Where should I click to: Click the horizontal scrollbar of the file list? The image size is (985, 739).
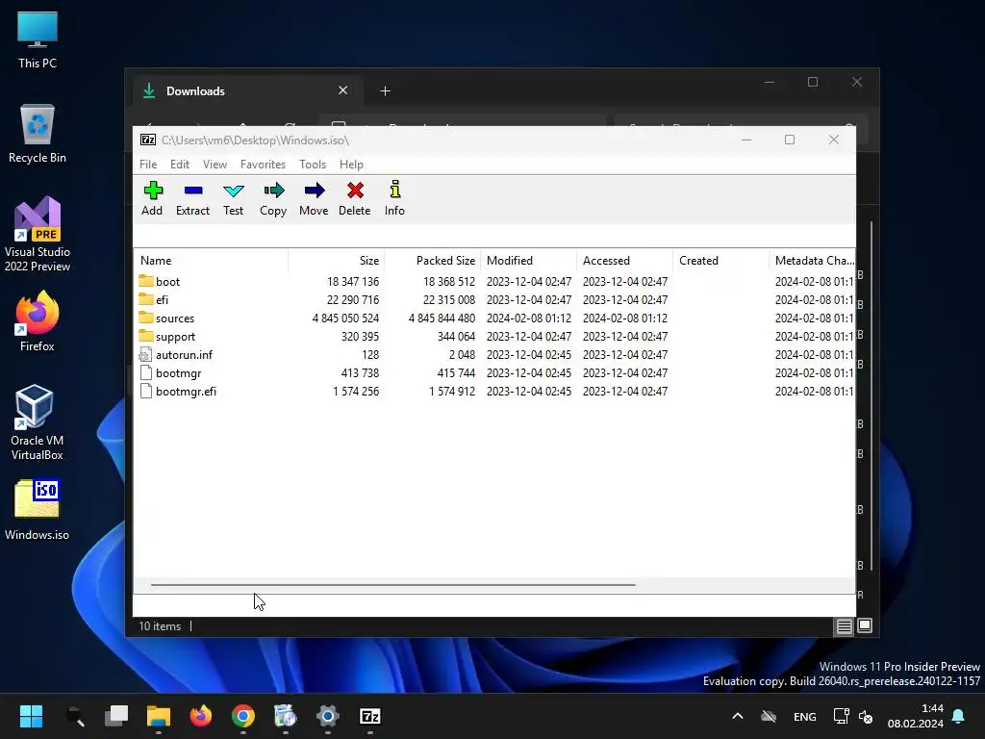pyautogui.click(x=393, y=584)
